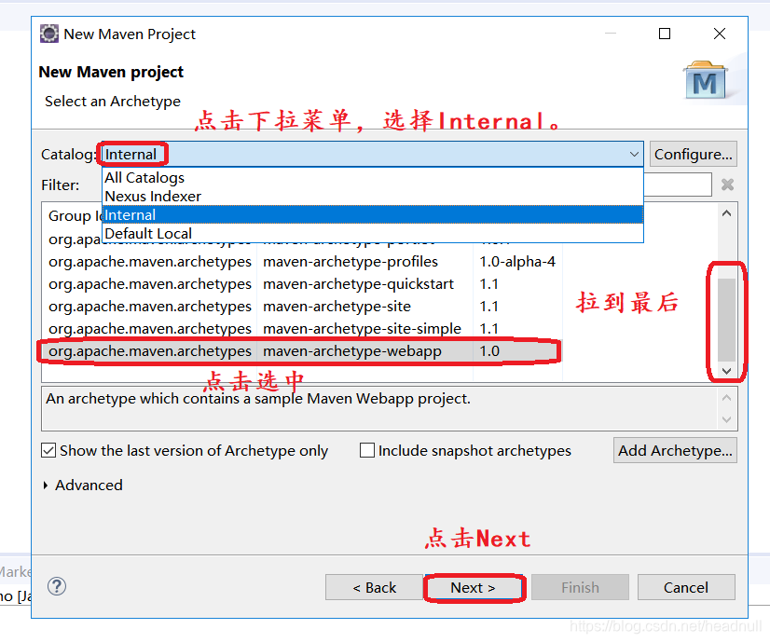Screen dimensions: 770x643
Task: Clear the filter with the X icon
Action: coord(727,185)
